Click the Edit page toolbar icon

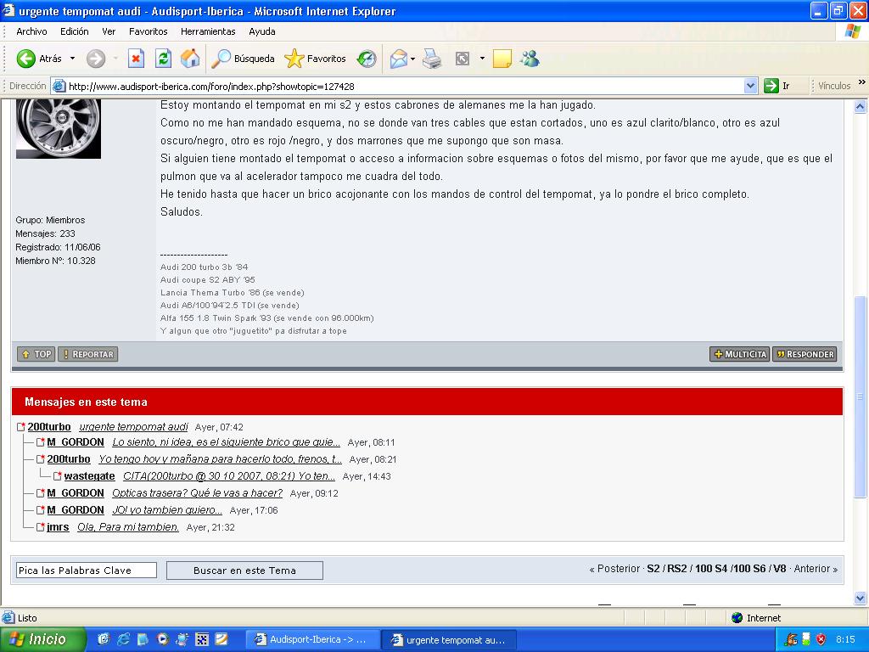click(463, 59)
